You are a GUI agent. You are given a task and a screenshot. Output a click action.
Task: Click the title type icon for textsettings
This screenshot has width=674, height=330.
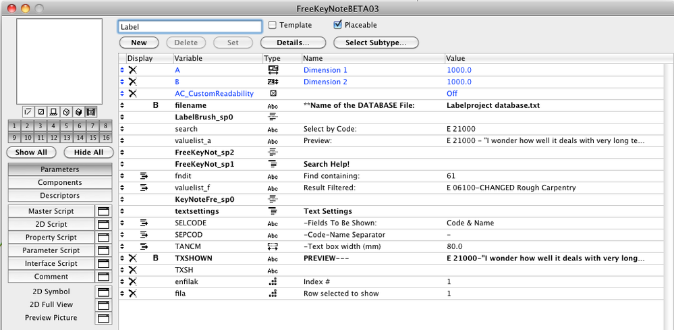pyautogui.click(x=273, y=211)
